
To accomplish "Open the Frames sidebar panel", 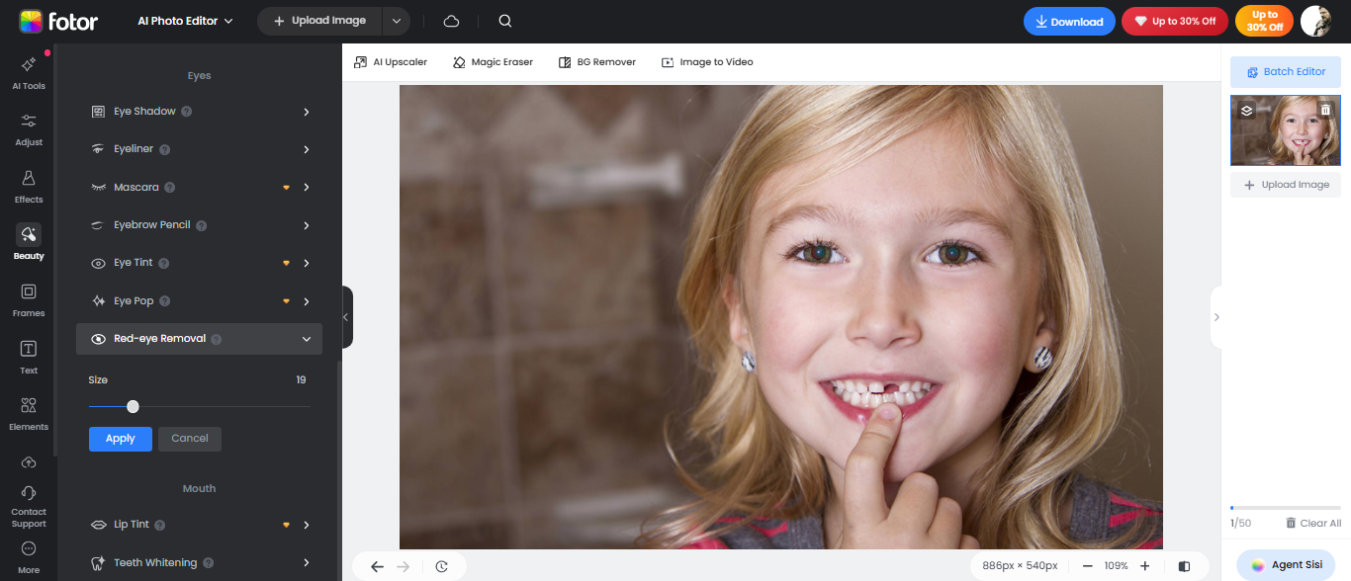I will (x=29, y=299).
